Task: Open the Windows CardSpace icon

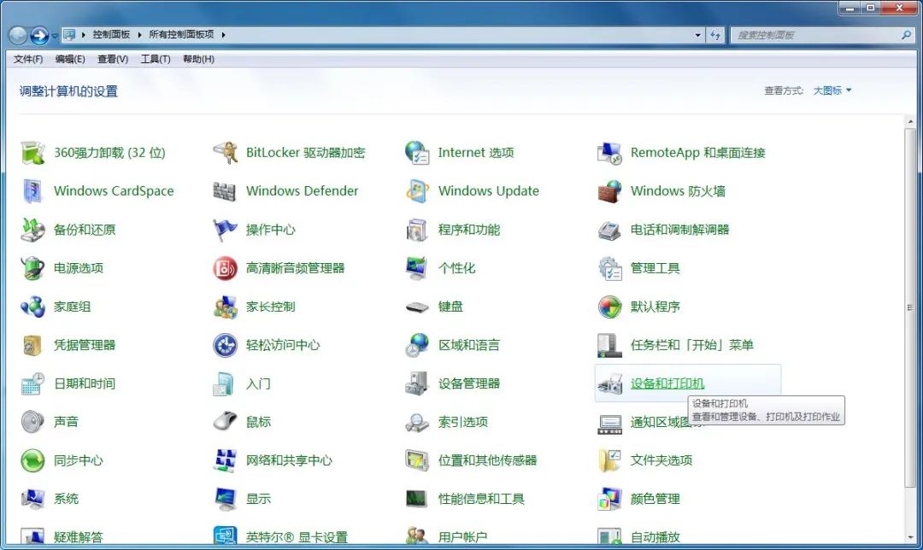Action: 33,191
